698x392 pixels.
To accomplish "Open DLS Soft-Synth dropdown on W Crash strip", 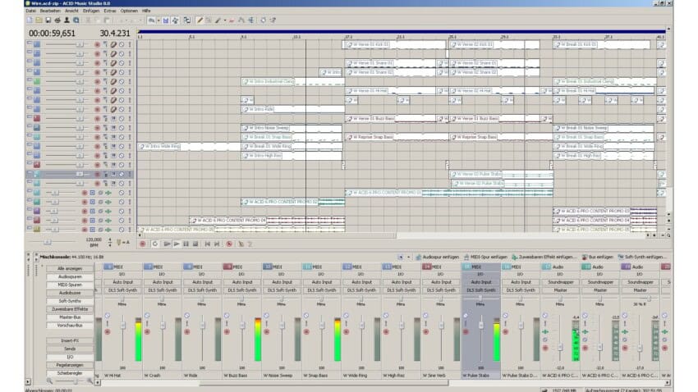I will pyautogui.click(x=163, y=289).
